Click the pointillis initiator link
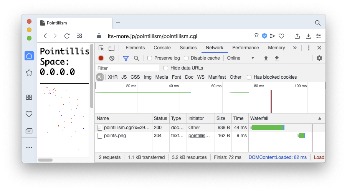 point(199,136)
